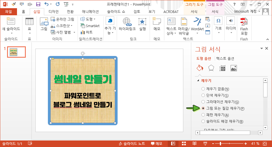
Task: Open the 사진 앨범 photo album
Action: (x=61, y=32)
